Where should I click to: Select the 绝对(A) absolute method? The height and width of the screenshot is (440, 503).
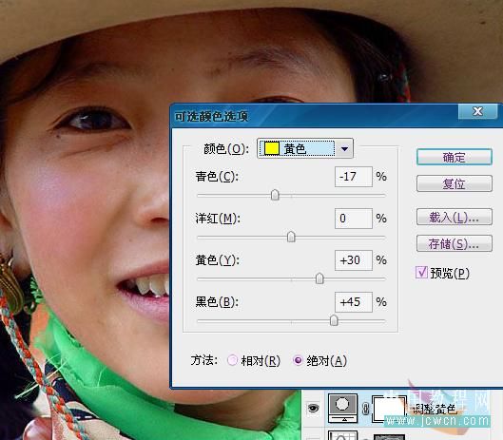298,360
